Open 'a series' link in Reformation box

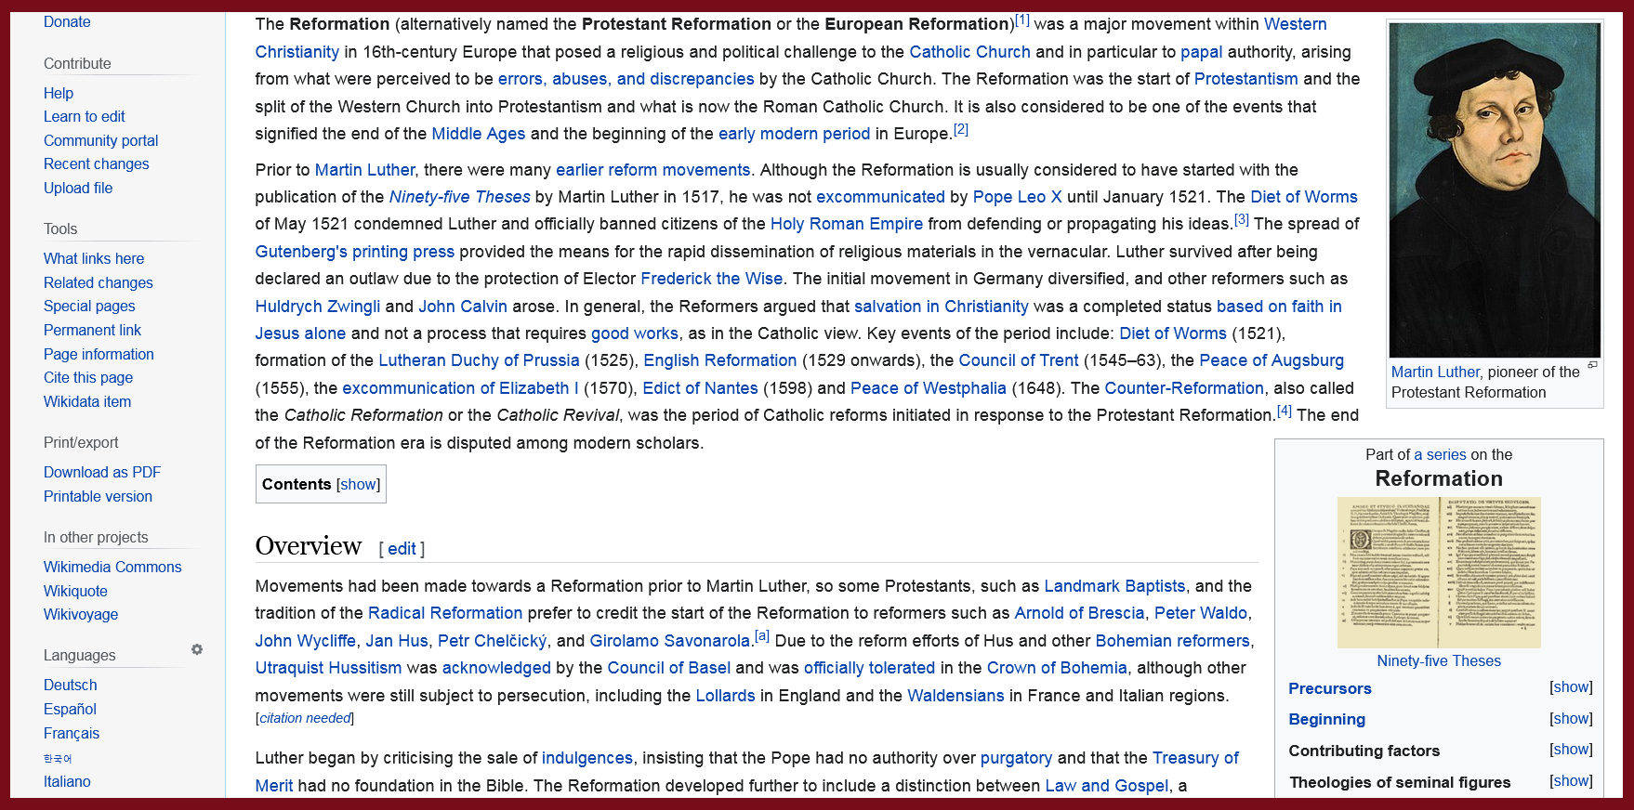click(1440, 455)
